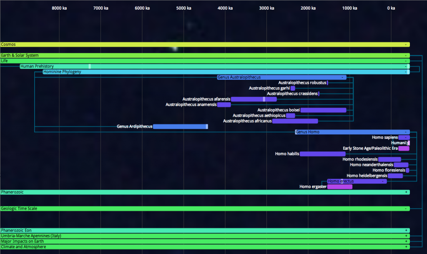
Task: Click the Australopithecus afarensis text label
Action: tap(206, 99)
